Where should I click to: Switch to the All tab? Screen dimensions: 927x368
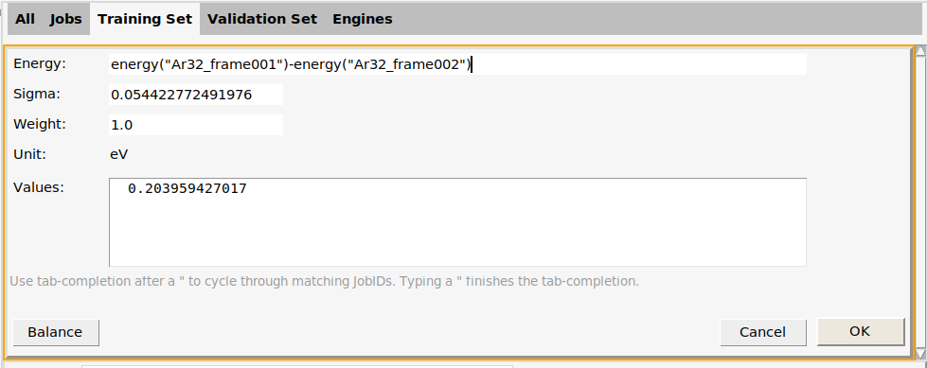click(25, 19)
